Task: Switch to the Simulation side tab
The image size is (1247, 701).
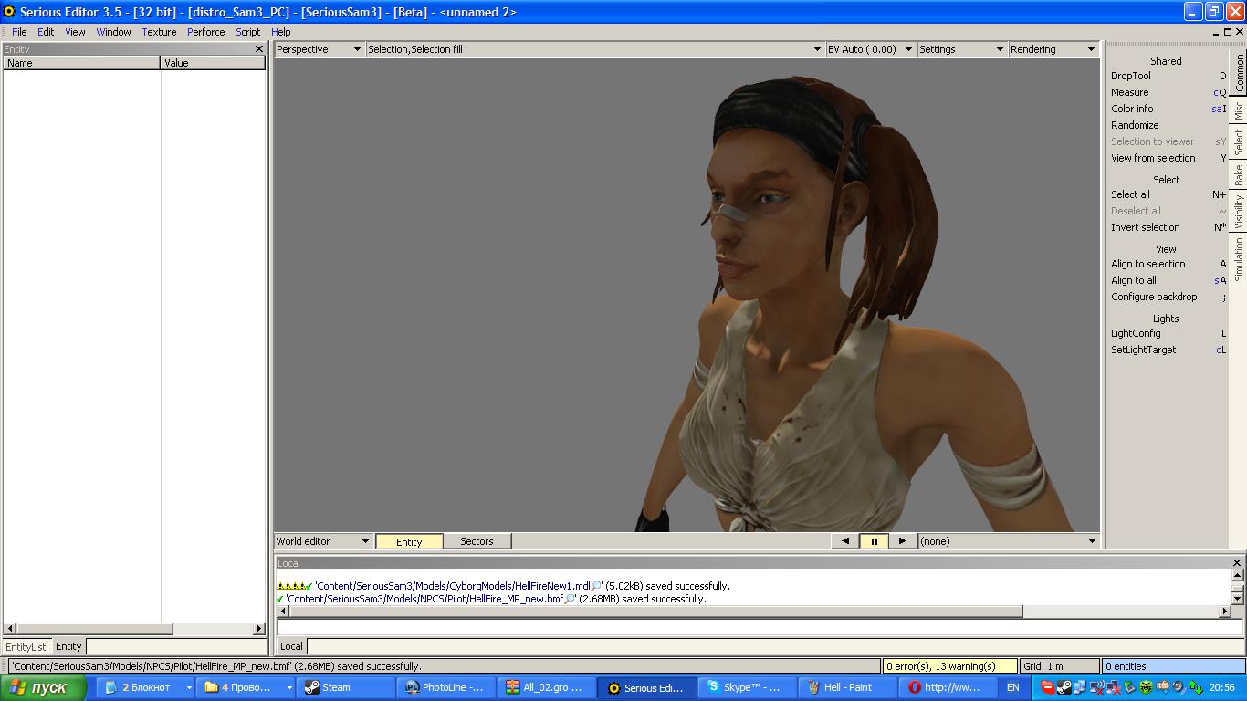Action: [1239, 259]
